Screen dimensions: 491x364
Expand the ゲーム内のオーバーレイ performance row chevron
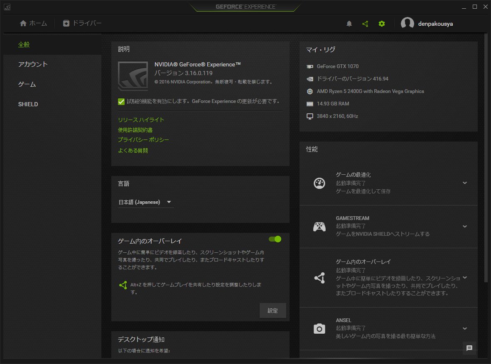pos(465,278)
